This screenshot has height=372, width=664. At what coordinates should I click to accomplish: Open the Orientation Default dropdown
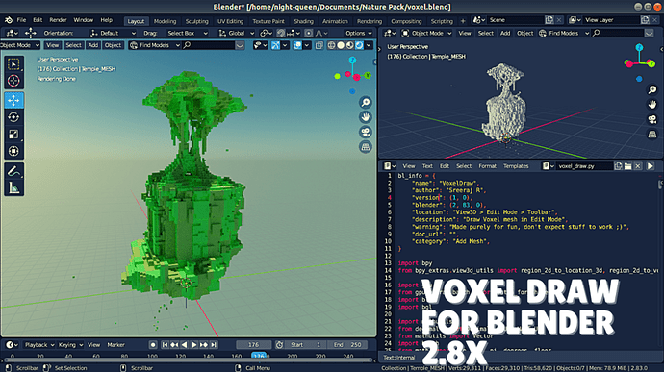coord(113,33)
